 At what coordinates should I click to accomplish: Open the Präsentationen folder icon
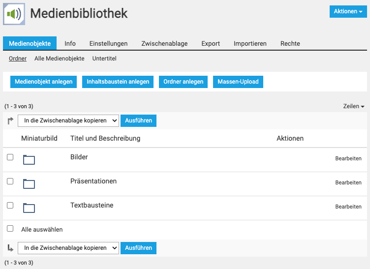[29, 183]
